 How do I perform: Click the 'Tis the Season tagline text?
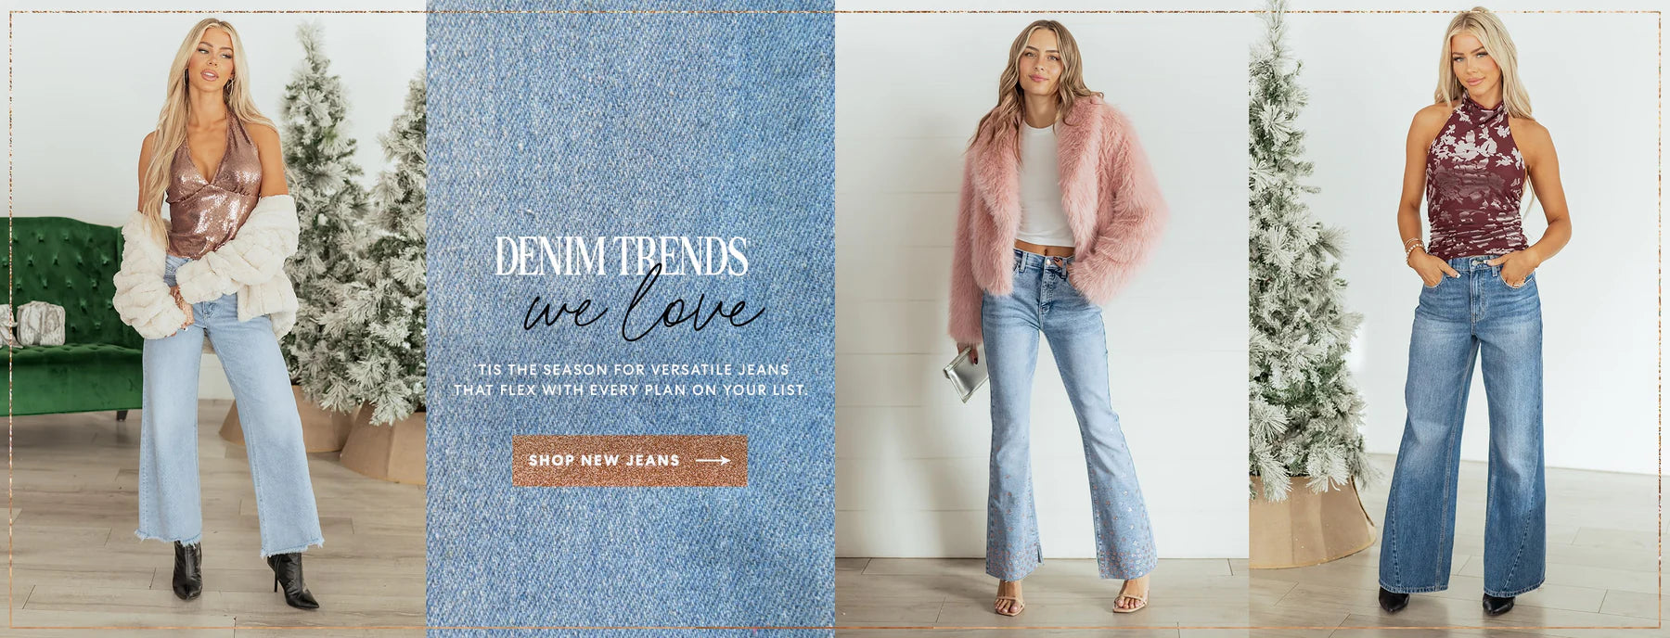click(x=631, y=379)
